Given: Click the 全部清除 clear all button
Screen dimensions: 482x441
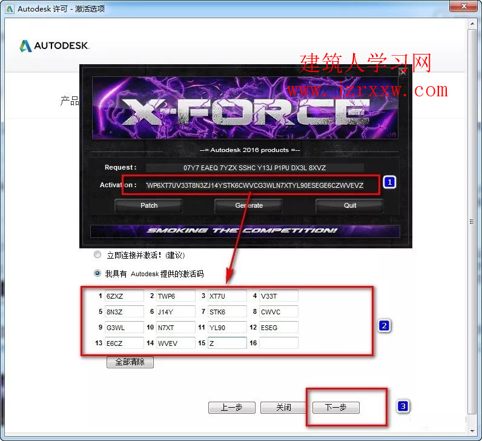Looking at the screenshot, I should pos(130,362).
